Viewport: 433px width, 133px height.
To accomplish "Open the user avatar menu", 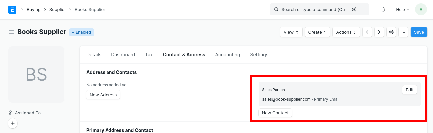I will click(421, 9).
